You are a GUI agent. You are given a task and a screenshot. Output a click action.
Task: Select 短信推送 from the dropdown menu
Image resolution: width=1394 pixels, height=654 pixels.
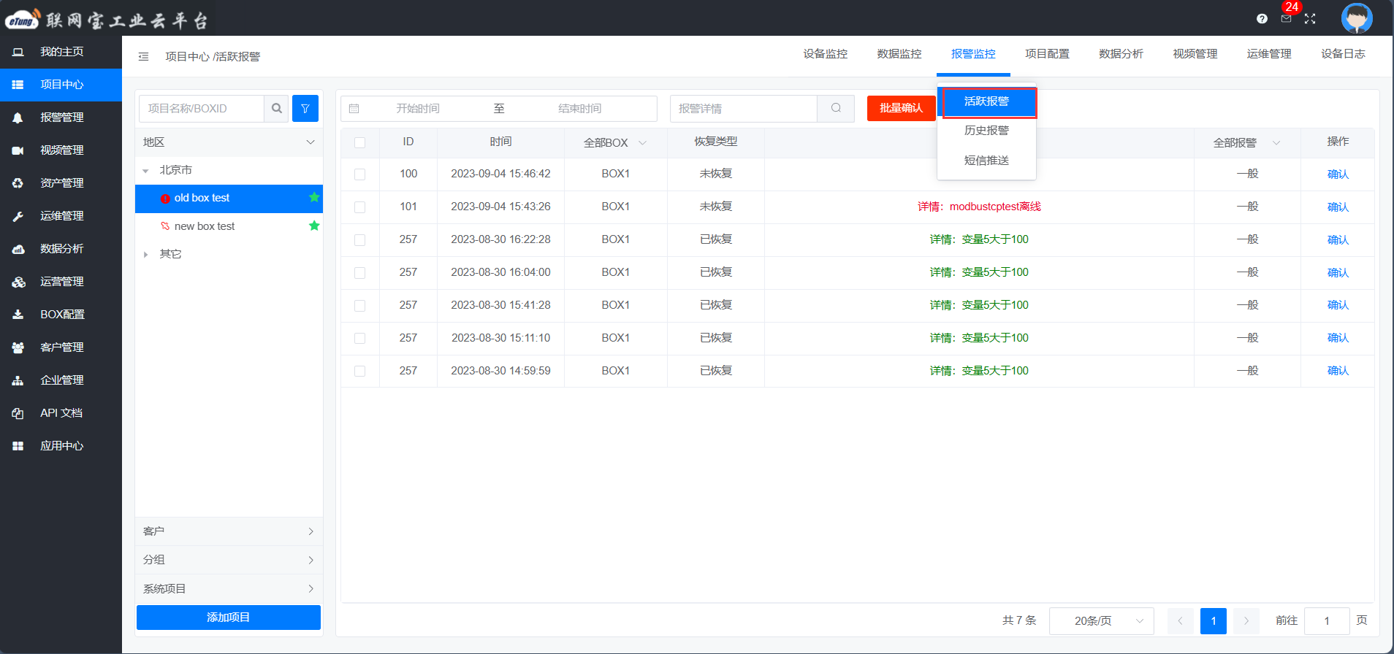pos(986,161)
